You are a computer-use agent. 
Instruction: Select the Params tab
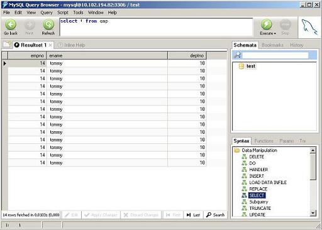[287, 141]
